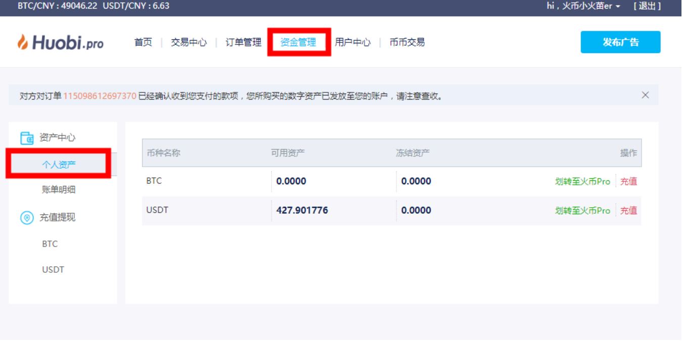Click the 发布广告 button
The height and width of the screenshot is (341, 683).
pyautogui.click(x=620, y=42)
